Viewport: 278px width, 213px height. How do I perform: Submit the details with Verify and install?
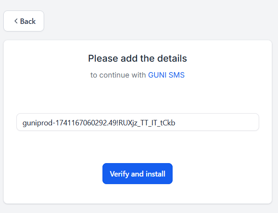(137, 174)
